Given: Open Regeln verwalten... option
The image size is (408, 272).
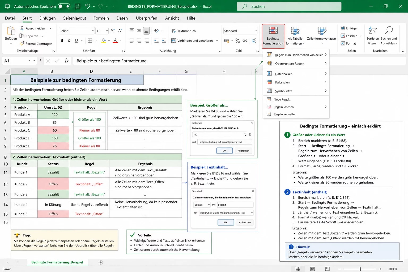Looking at the screenshot, I should pyautogui.click(x=286, y=114).
